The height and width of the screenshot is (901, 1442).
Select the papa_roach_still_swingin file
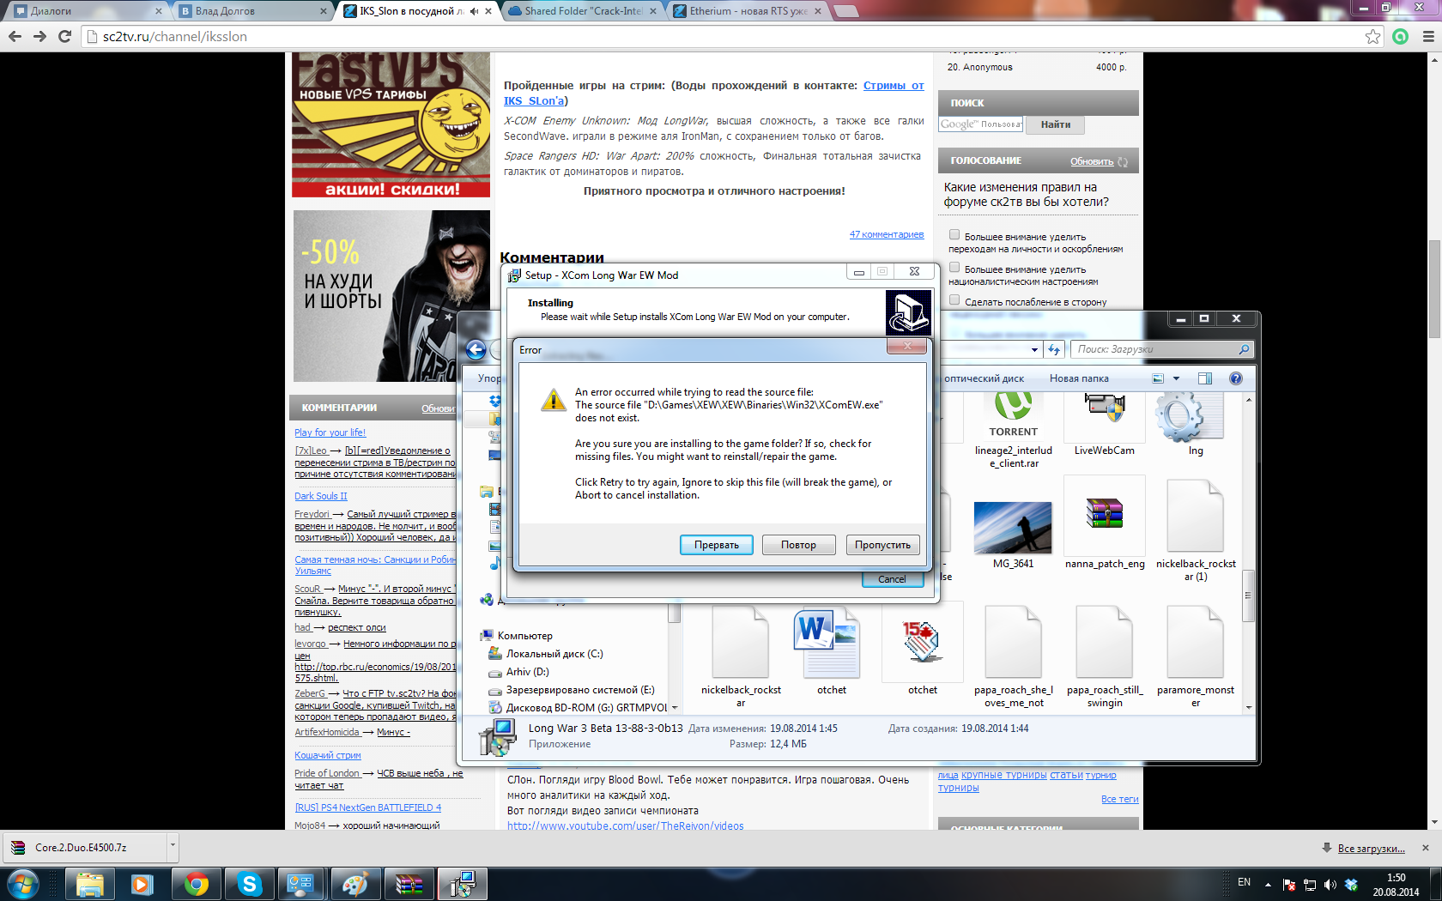point(1105,656)
